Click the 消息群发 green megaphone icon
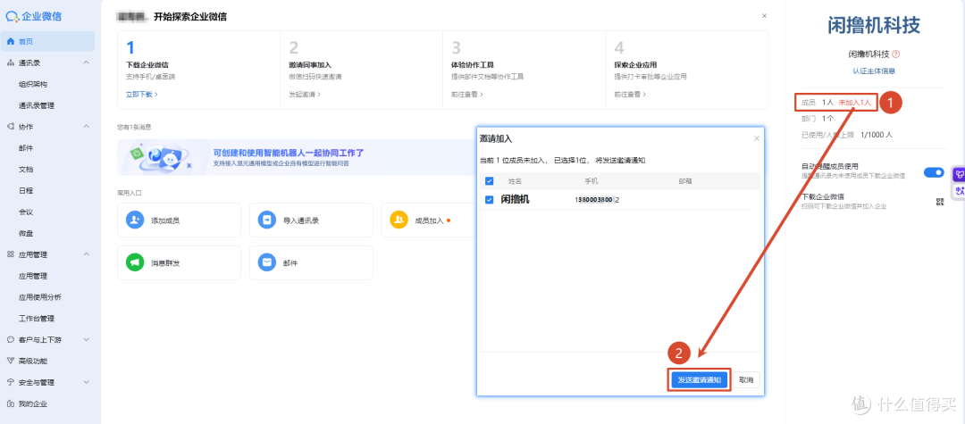Image resolution: width=965 pixels, height=424 pixels. click(135, 262)
